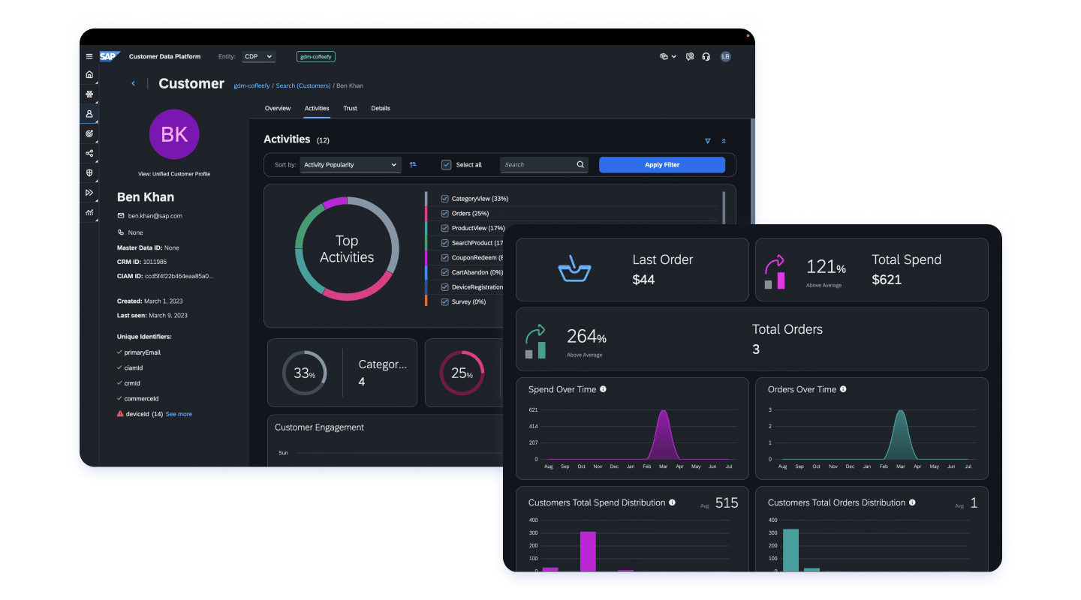The height and width of the screenshot is (600, 1081).
Task: Open the double-arrow process icon in sidebar
Action: pos(89,193)
